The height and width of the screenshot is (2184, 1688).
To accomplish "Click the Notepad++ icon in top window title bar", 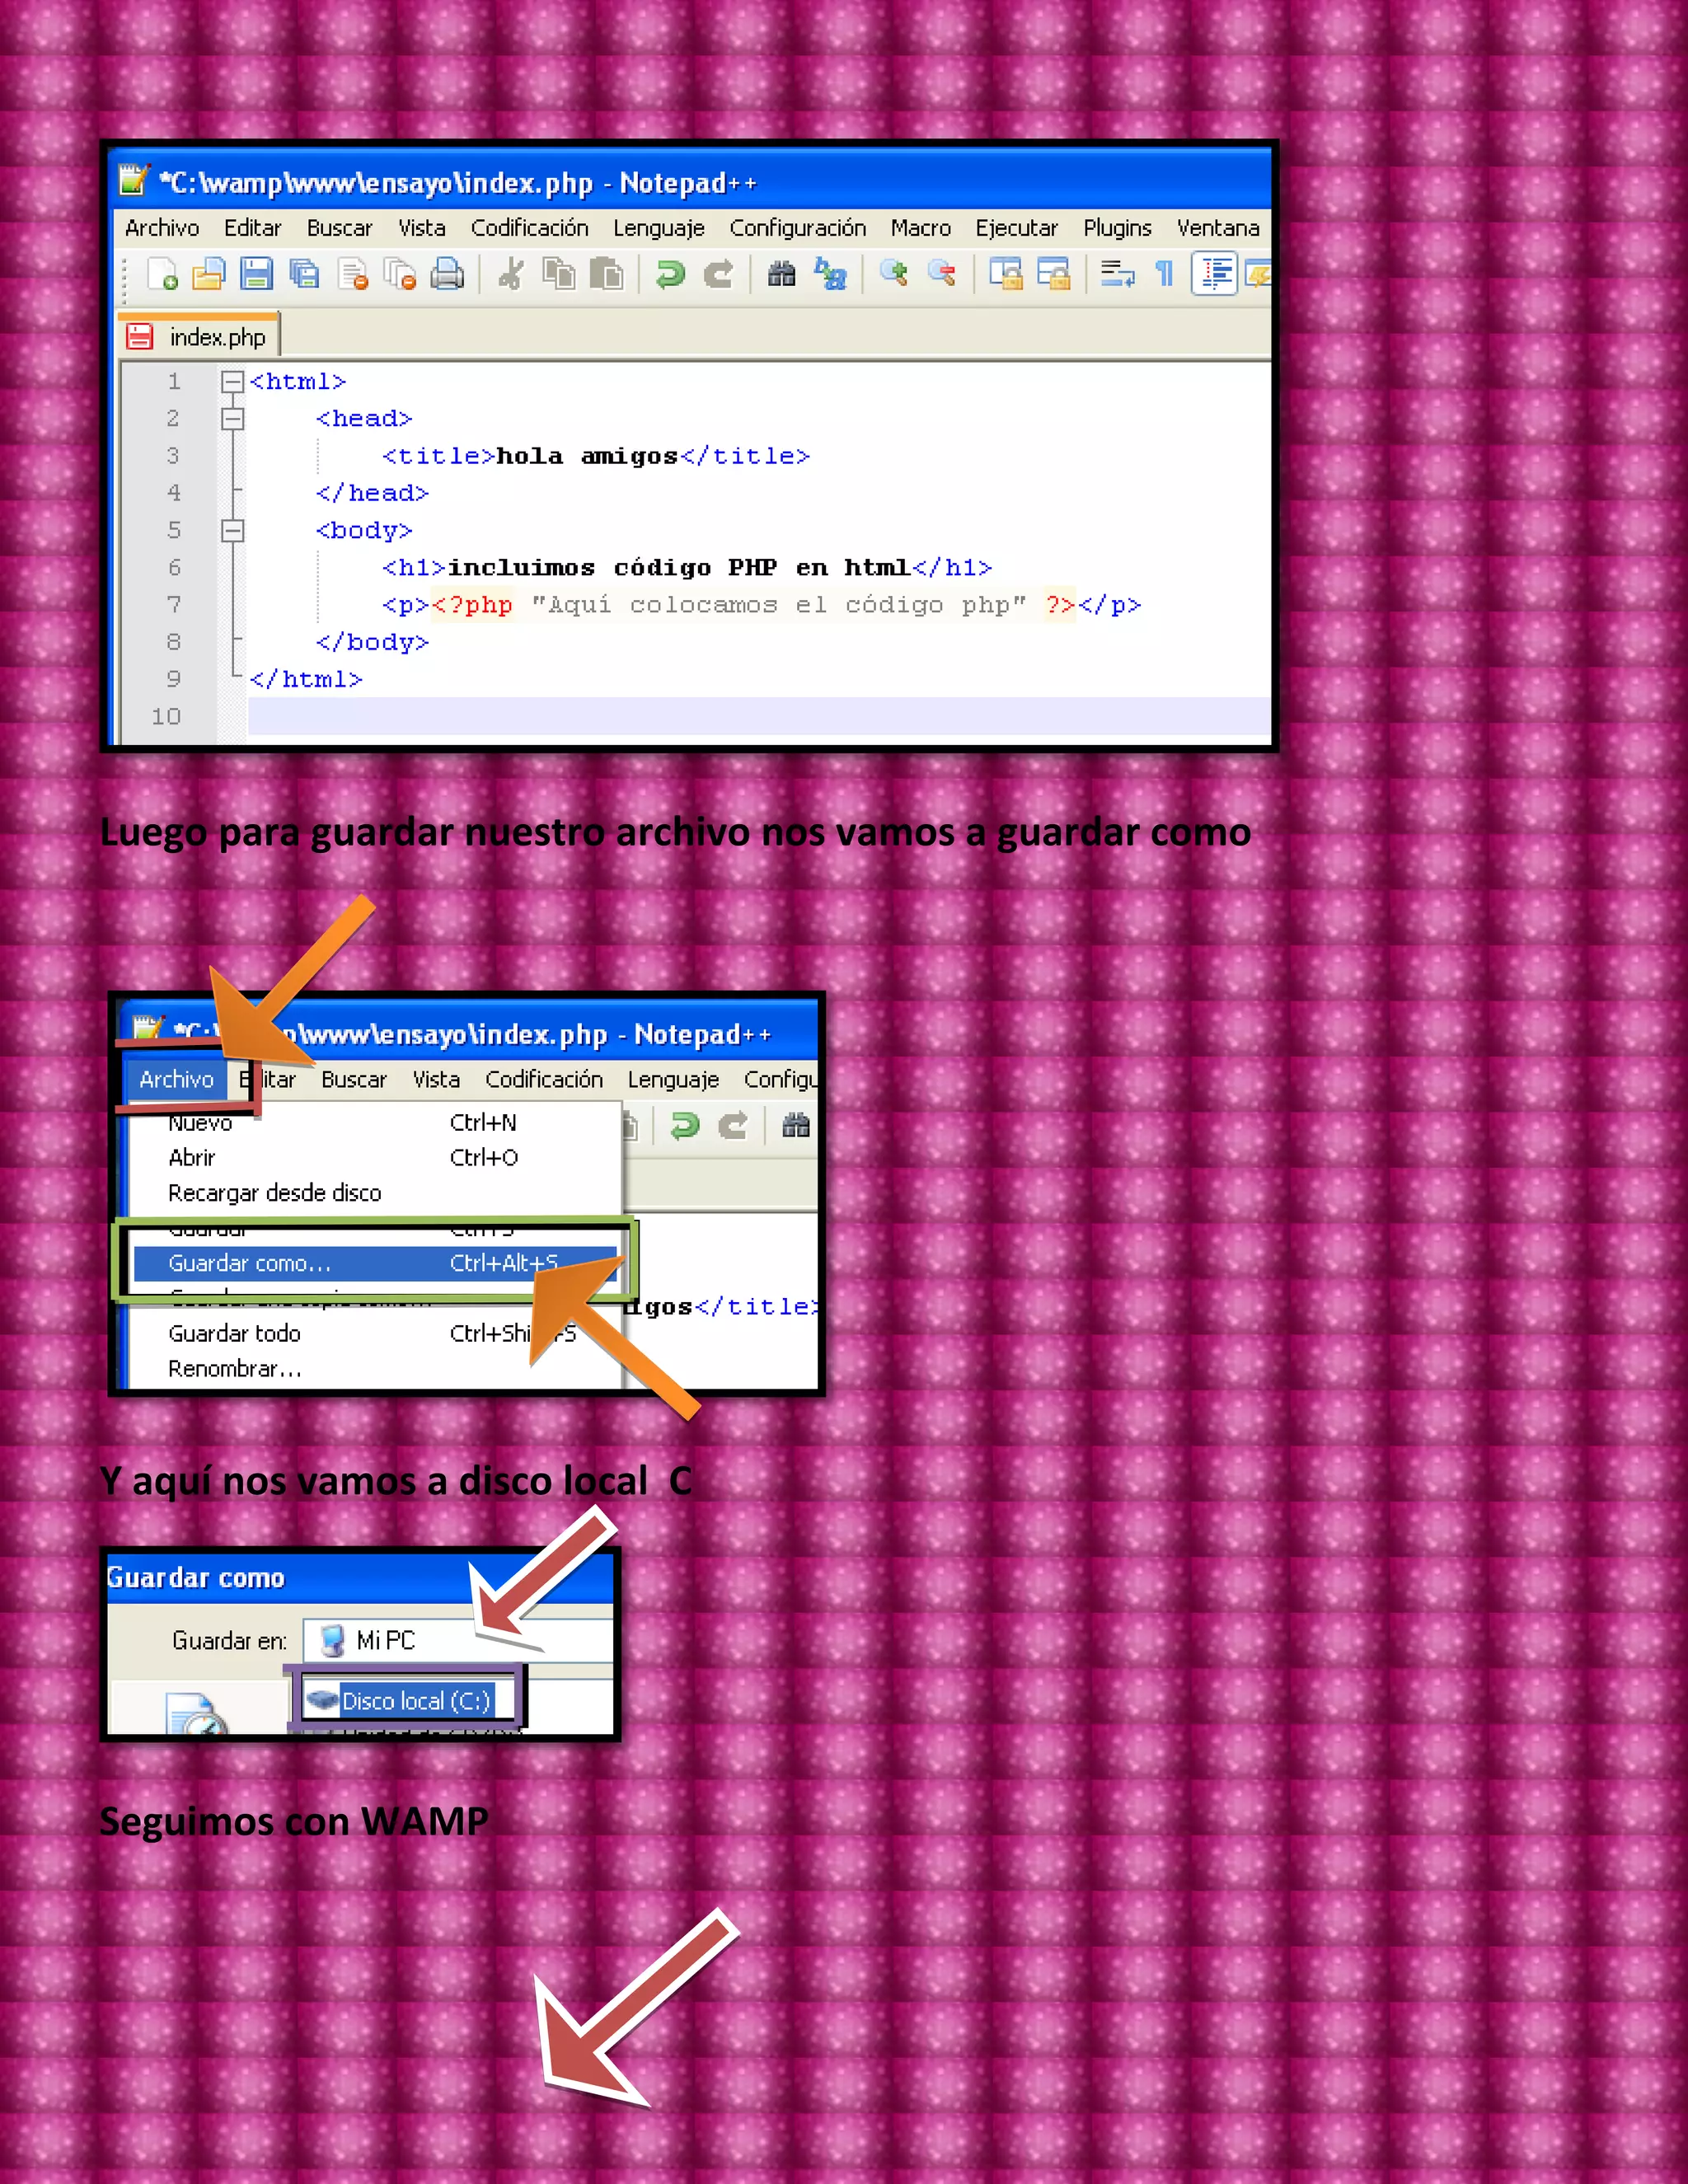I will click(x=134, y=180).
